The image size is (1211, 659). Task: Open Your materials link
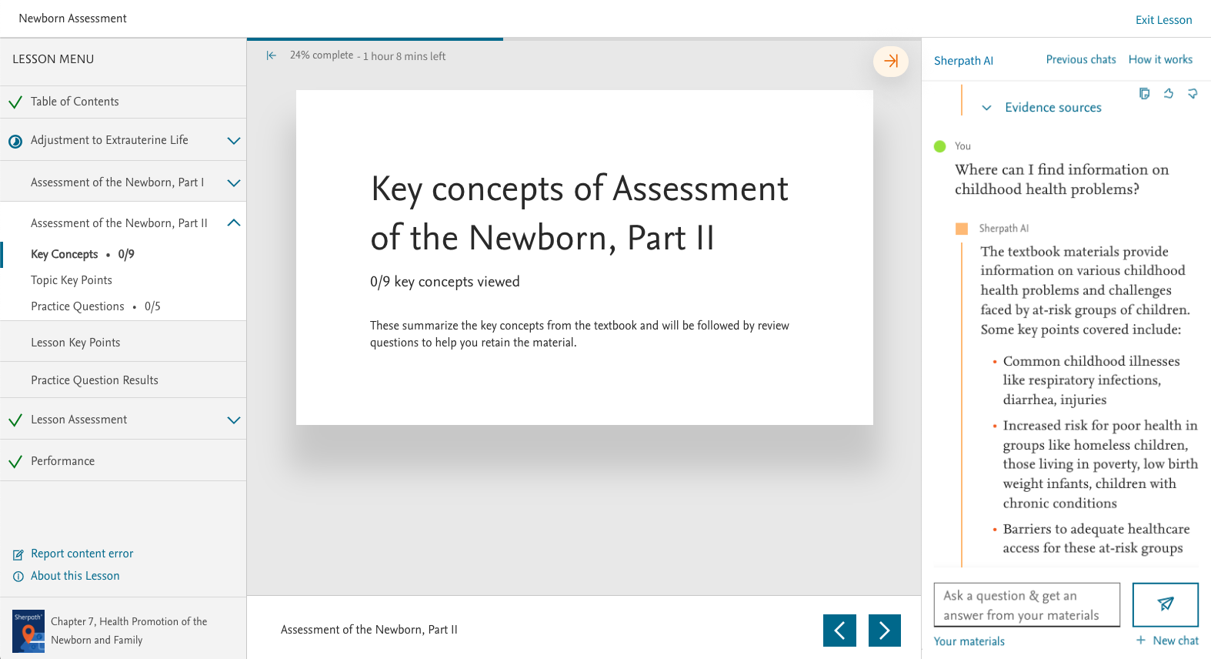click(x=969, y=641)
